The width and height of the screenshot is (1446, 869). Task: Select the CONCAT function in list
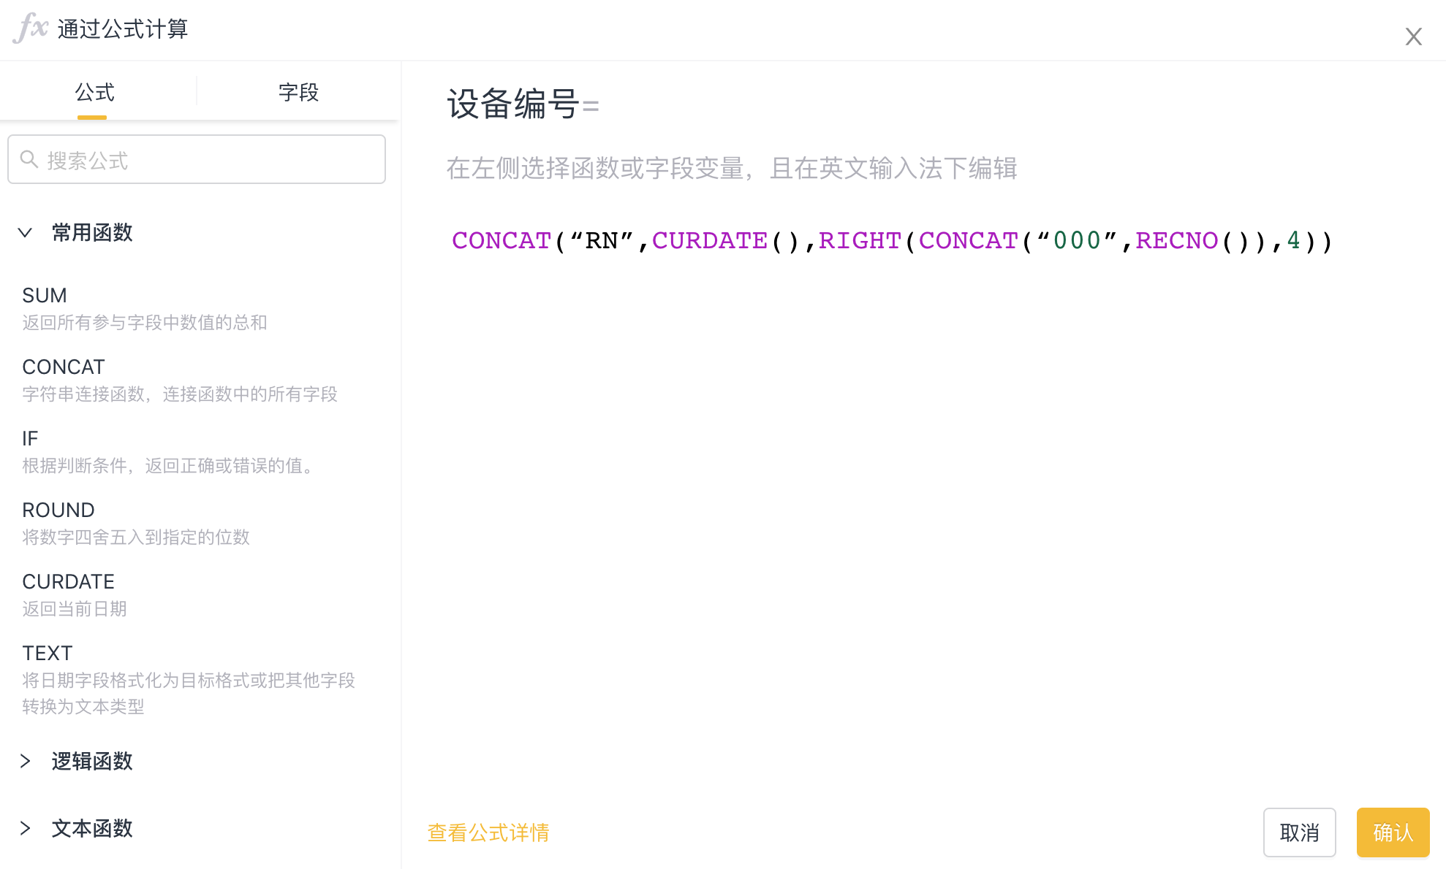point(64,367)
